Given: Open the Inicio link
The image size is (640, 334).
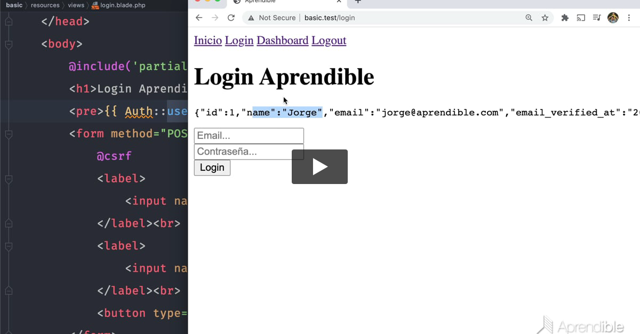Looking at the screenshot, I should click(208, 40).
